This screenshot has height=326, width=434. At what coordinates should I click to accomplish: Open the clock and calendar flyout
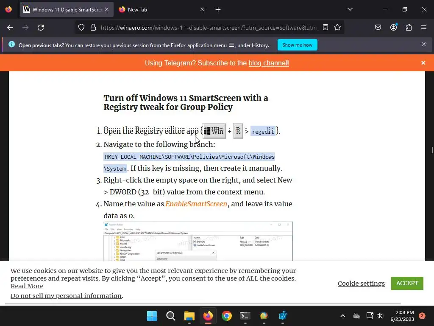coord(402,316)
